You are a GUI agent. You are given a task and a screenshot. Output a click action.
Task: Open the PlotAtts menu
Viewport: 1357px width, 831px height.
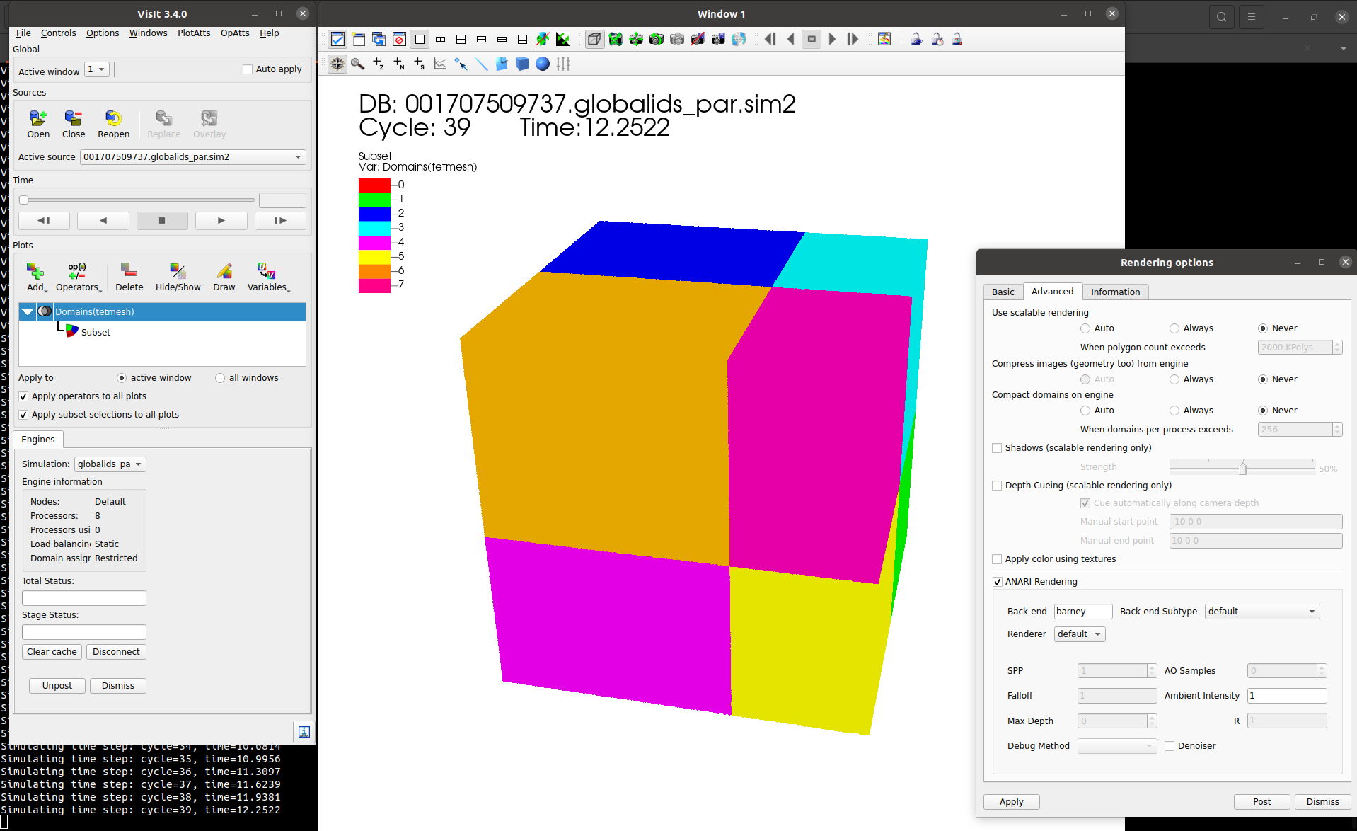[x=193, y=33]
